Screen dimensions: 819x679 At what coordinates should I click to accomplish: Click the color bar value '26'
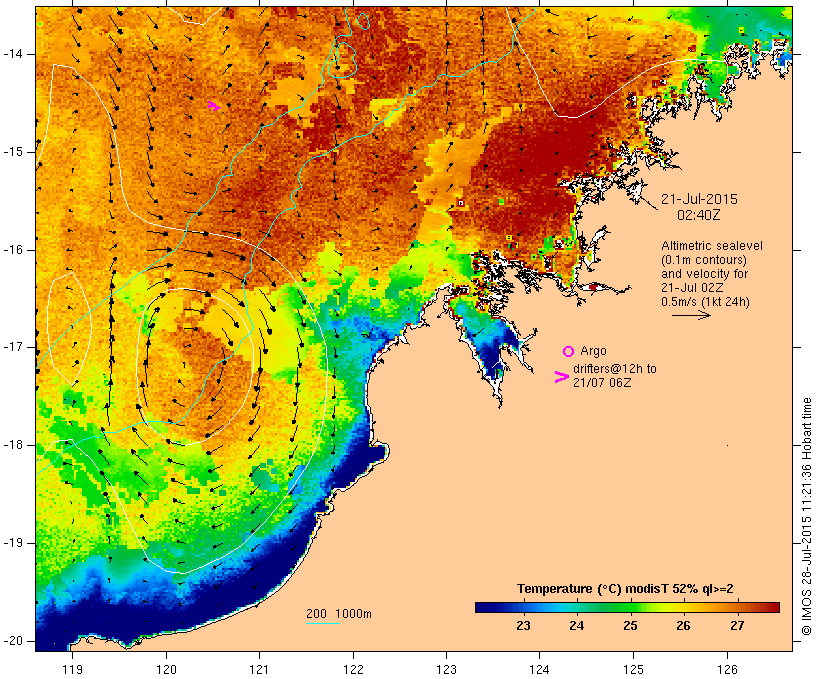pyautogui.click(x=683, y=626)
